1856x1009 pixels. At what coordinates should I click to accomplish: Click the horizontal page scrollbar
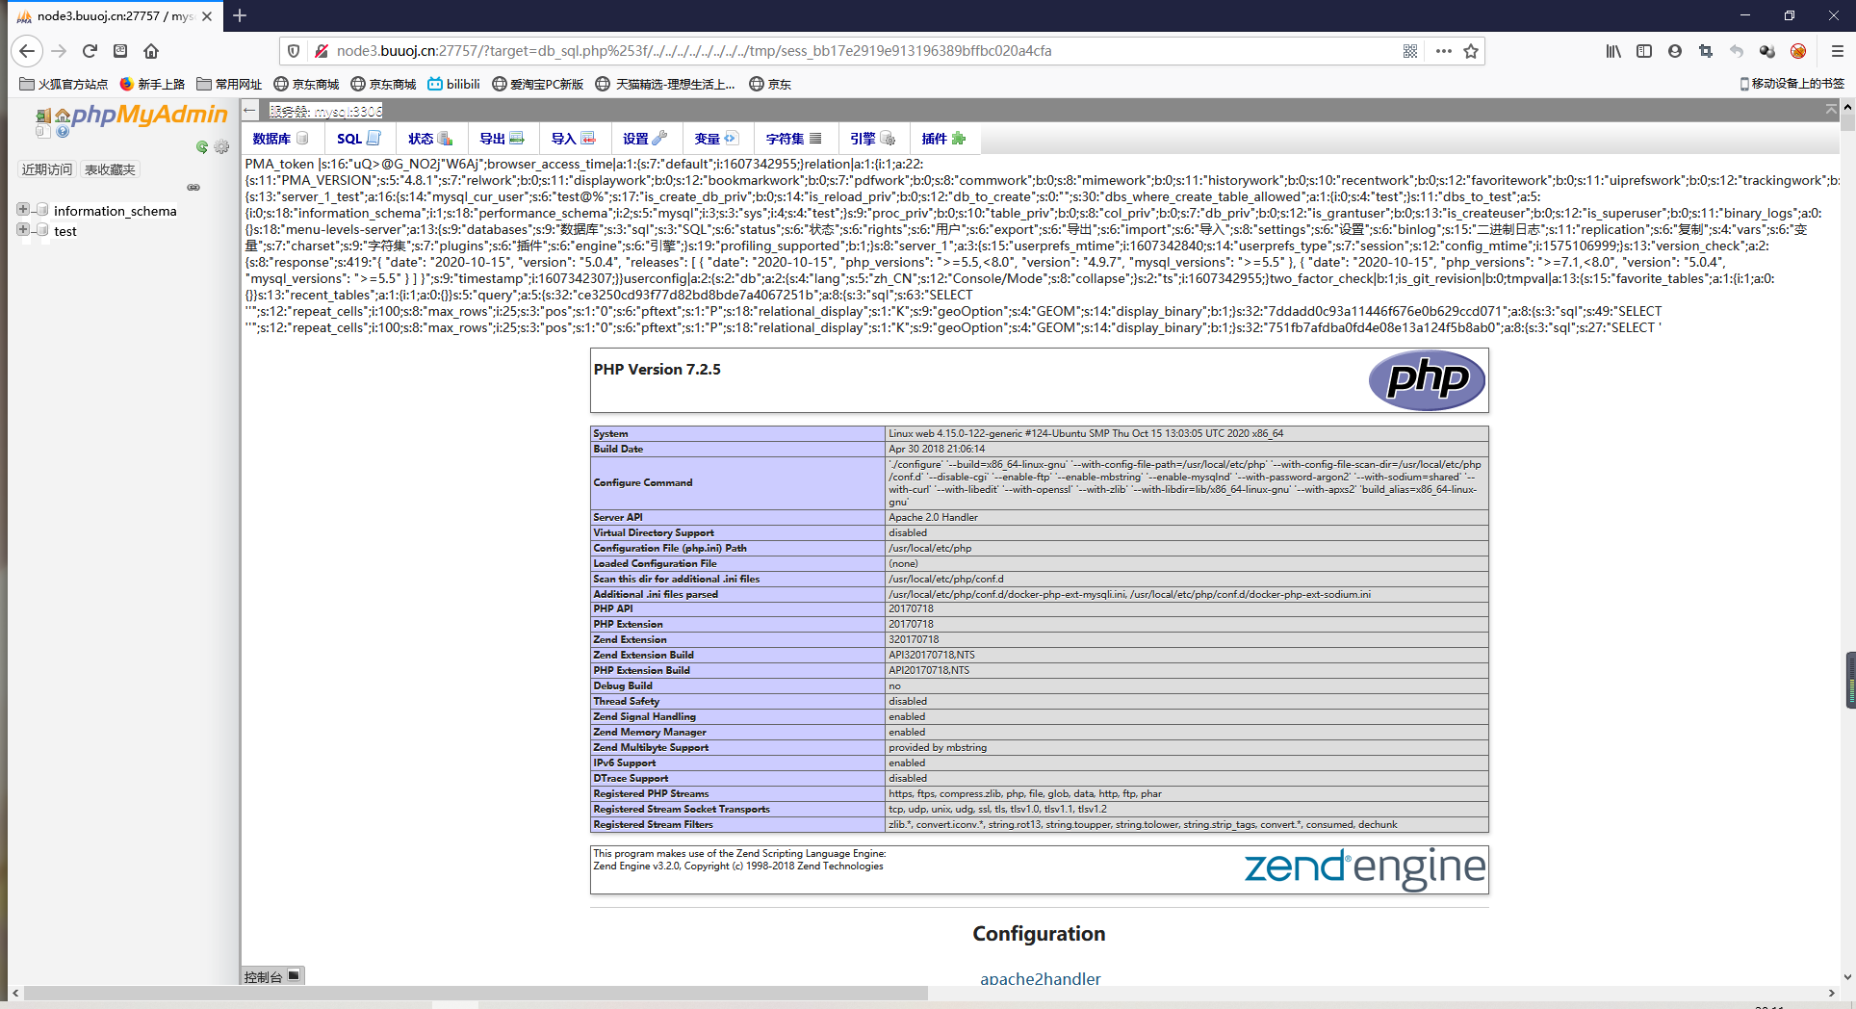point(476,993)
